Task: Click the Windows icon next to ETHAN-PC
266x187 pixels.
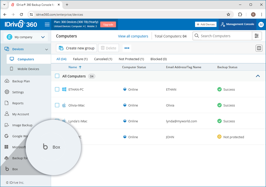Action: click(64, 89)
